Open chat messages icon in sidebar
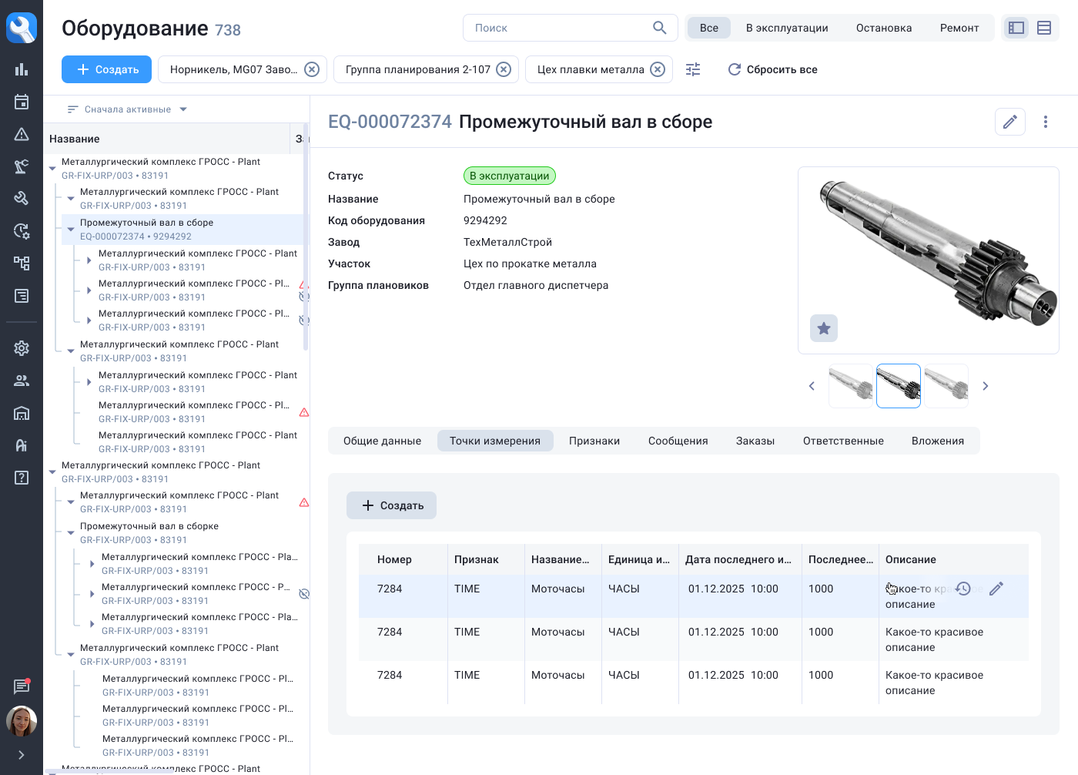 pos(22,686)
